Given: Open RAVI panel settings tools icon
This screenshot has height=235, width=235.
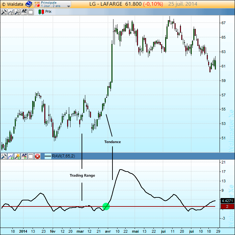Looking at the screenshot, I should click(x=4, y=156).
